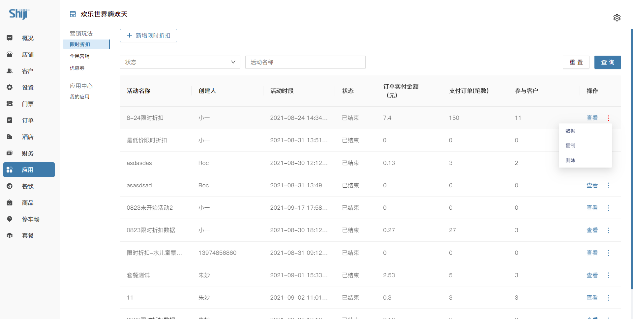Click the 商品 goods sidebar icon
Screen dimensions: 633x319
tap(10, 202)
